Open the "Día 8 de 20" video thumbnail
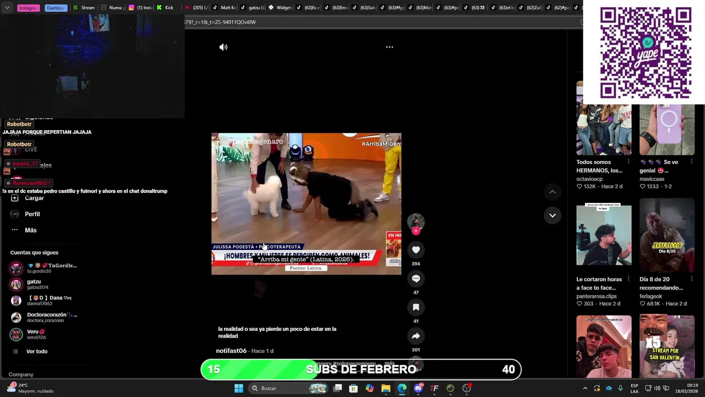 pyautogui.click(x=667, y=235)
